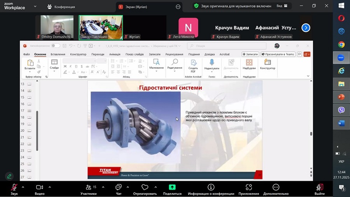
Task: Open the Zoom Workplace dropdown chevron
Action: [x=35, y=7]
